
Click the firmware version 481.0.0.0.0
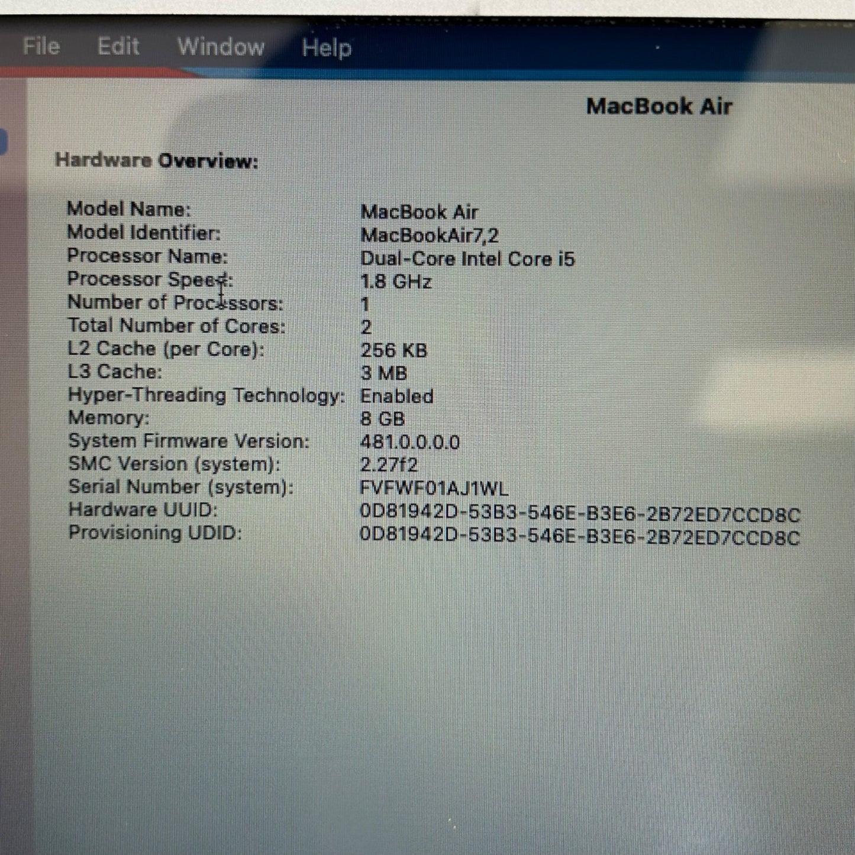(x=409, y=442)
